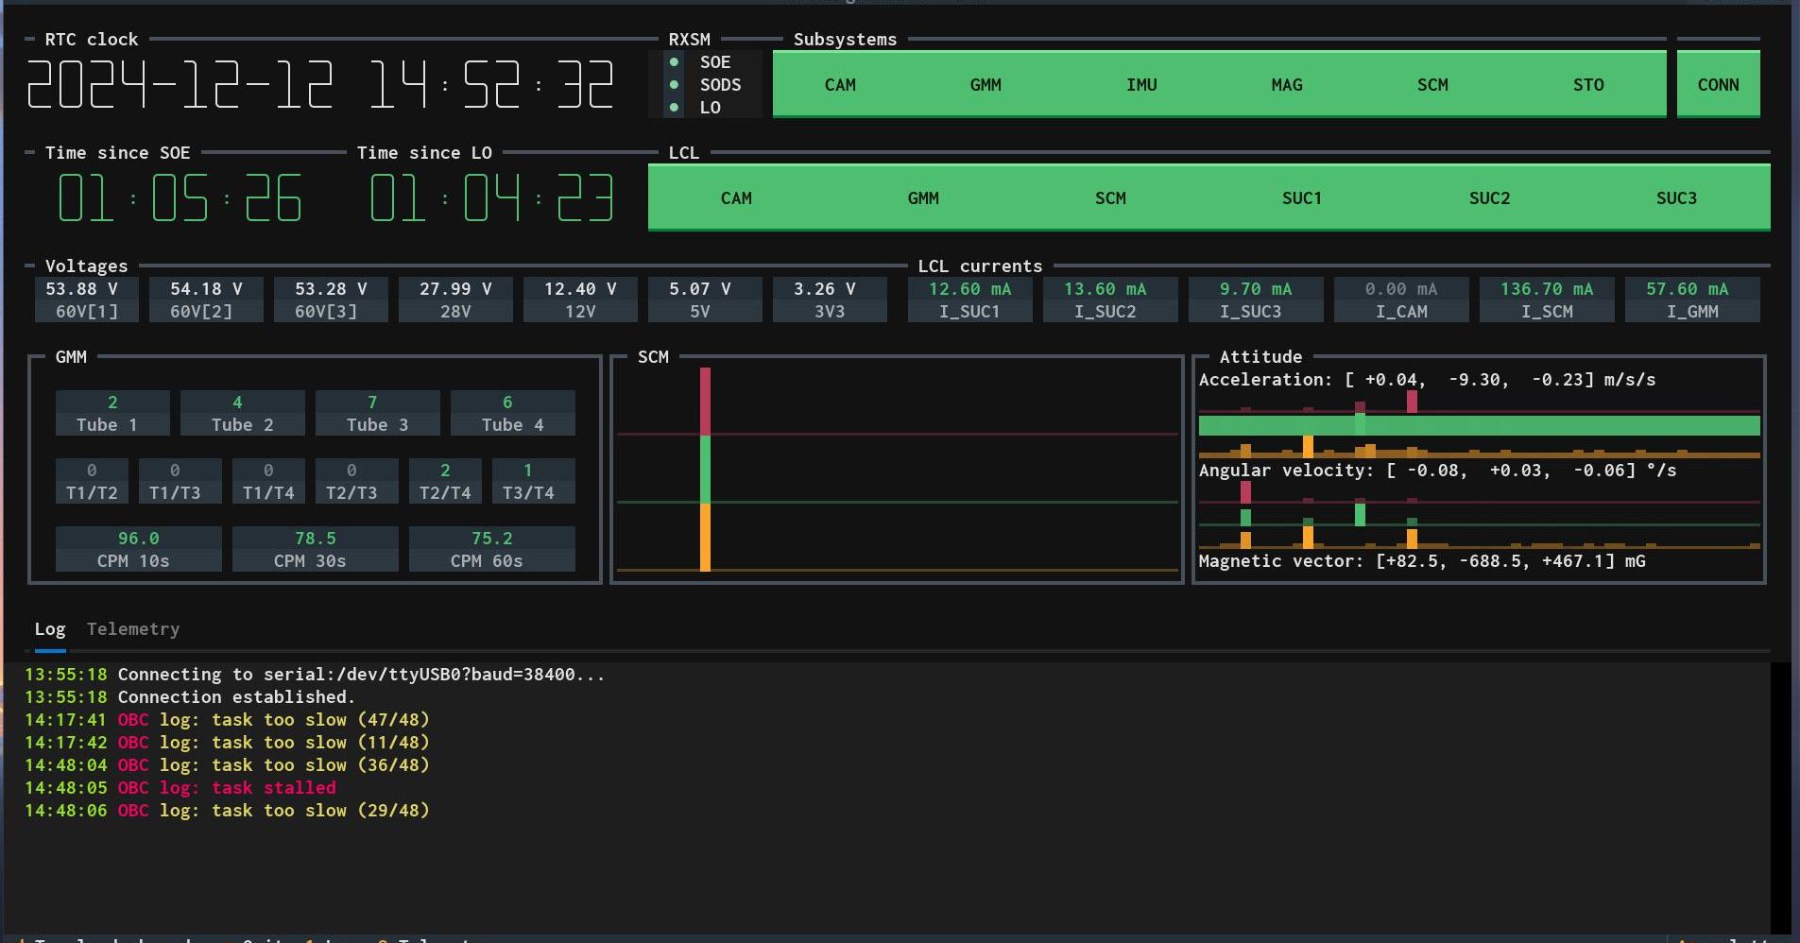The image size is (1800, 943).
Task: Click the SODS indicator dot in RXSM
Action: click(674, 85)
